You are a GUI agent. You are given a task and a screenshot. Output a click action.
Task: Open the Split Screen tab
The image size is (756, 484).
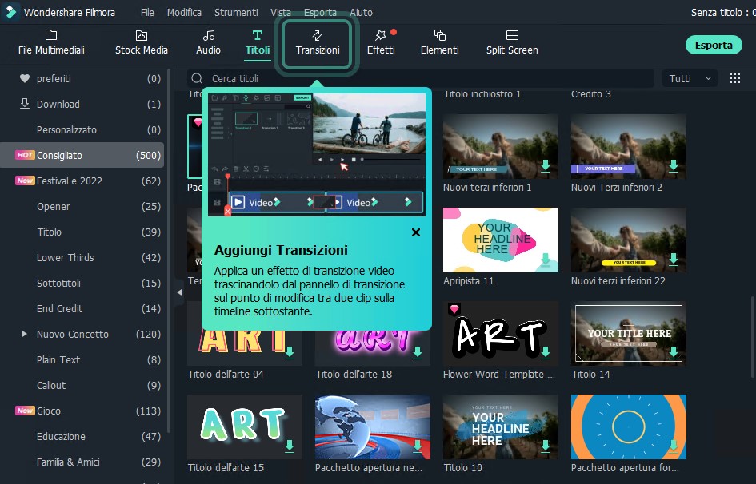tap(512, 42)
